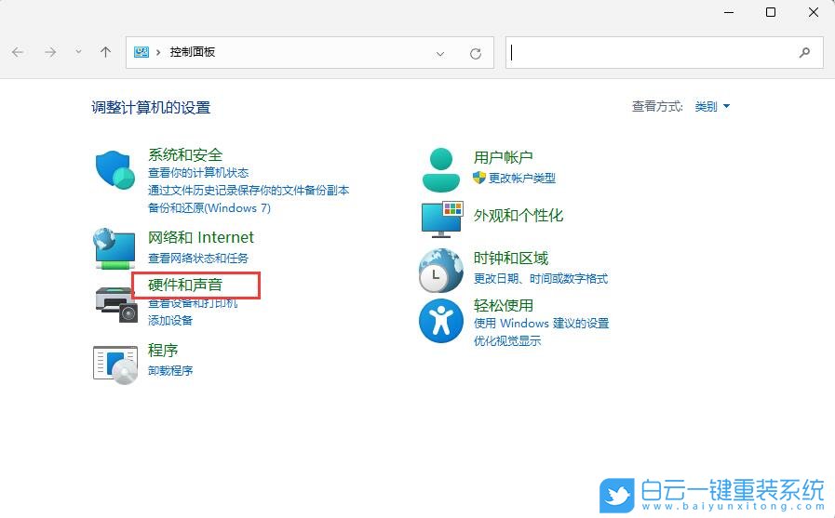
Task: Open 查看你的计算机状态 link
Action: pos(198,173)
